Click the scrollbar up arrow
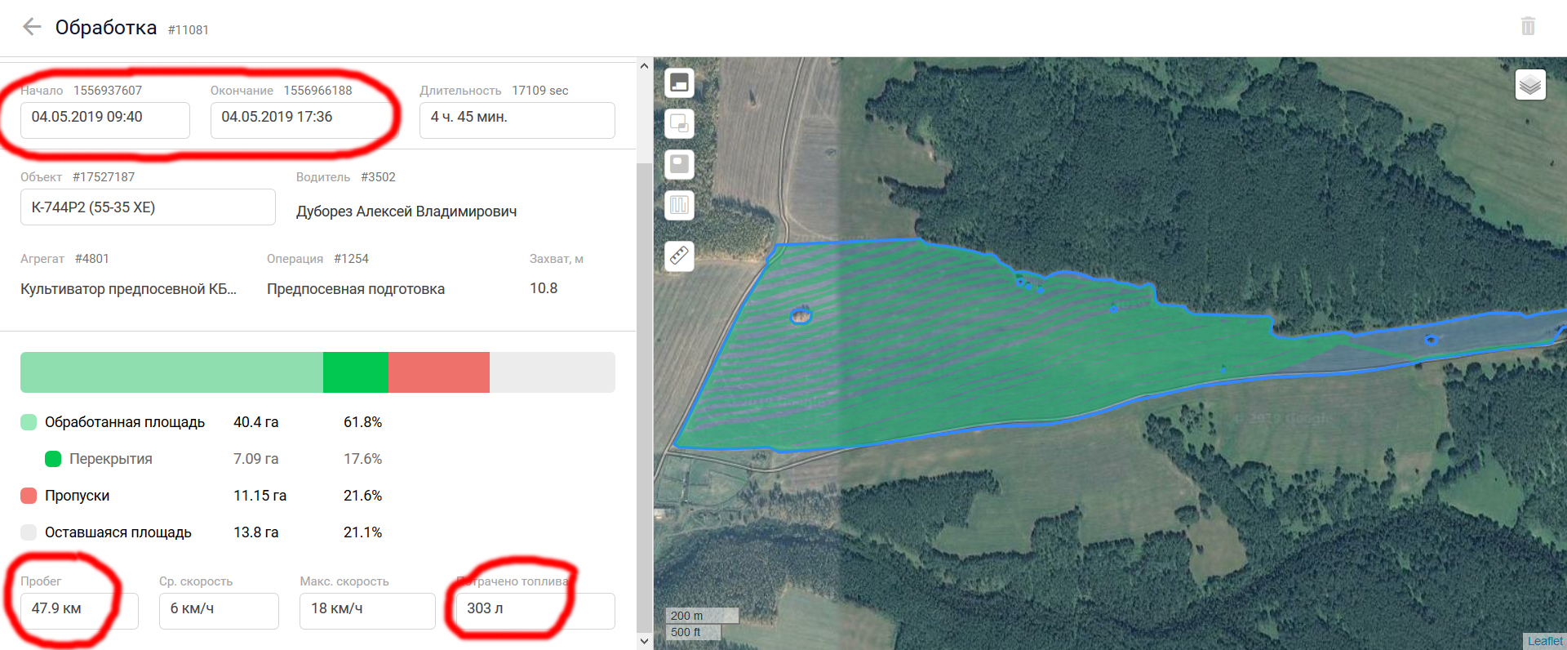The height and width of the screenshot is (650, 1567). pyautogui.click(x=644, y=66)
